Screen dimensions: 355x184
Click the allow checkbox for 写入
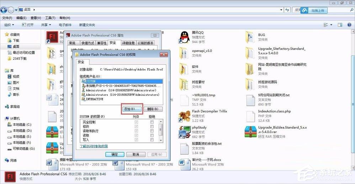[136, 140]
